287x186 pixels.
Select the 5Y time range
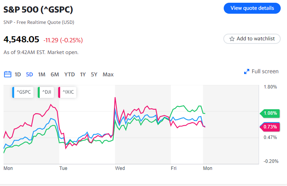(x=94, y=74)
